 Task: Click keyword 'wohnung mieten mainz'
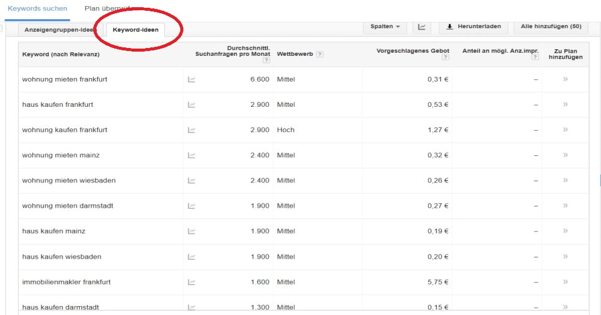click(x=61, y=155)
